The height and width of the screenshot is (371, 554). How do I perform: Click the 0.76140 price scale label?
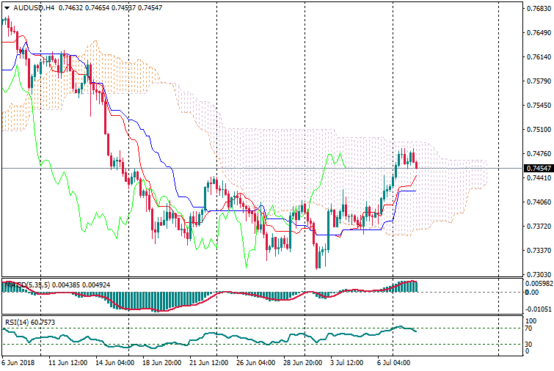(538, 57)
